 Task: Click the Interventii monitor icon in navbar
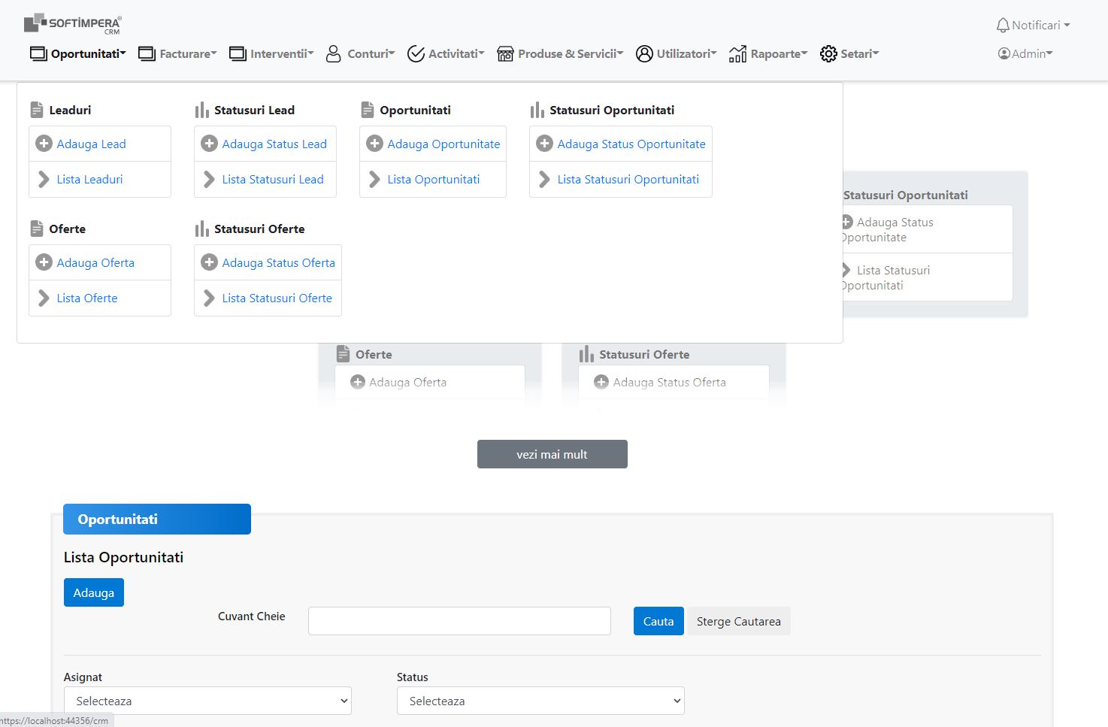[x=238, y=53]
